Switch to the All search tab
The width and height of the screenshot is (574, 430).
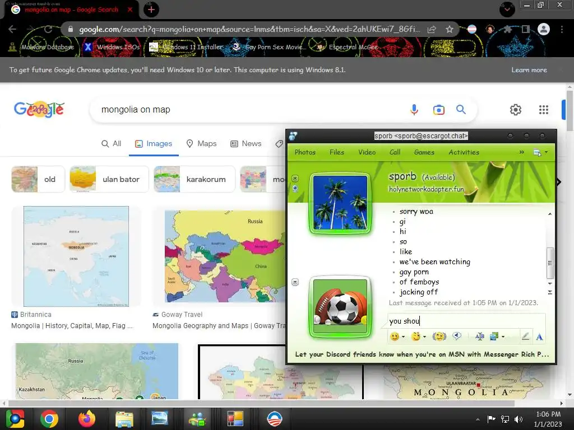(112, 144)
